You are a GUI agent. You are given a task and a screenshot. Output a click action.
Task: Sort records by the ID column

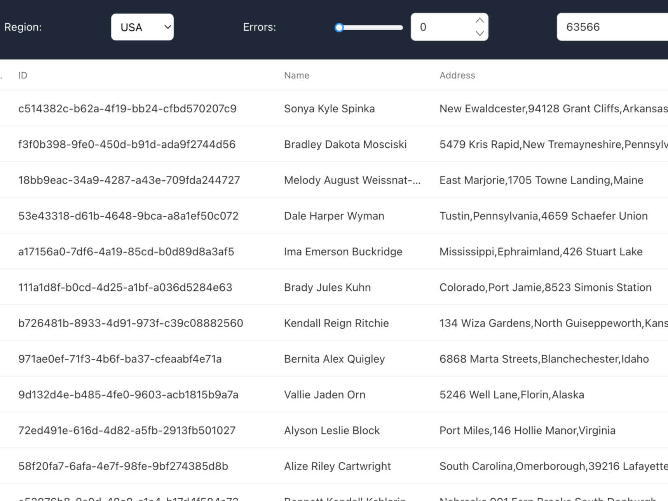click(23, 75)
